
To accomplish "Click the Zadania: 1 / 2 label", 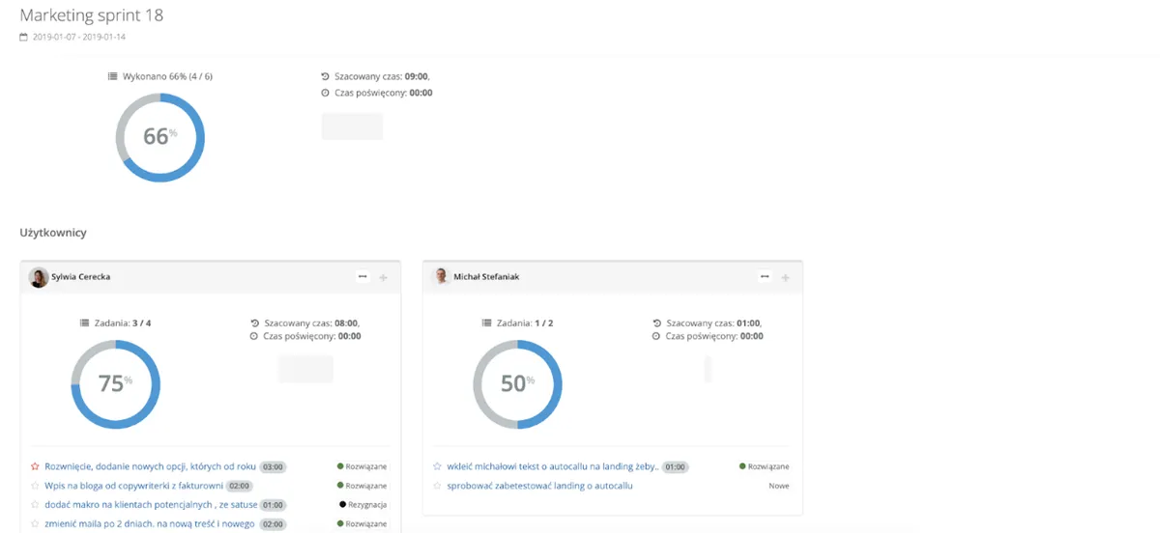I will pyautogui.click(x=524, y=323).
